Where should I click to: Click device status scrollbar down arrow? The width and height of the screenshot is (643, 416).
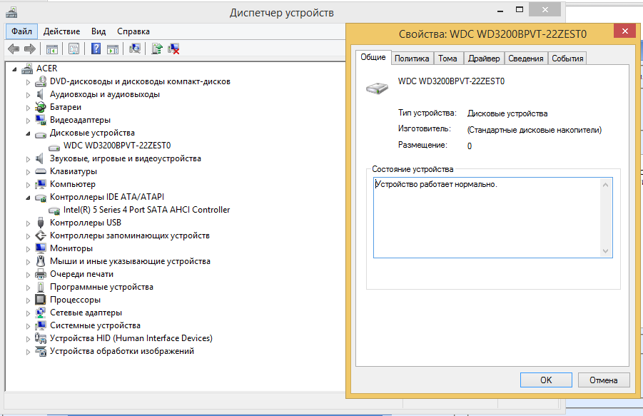coord(605,251)
